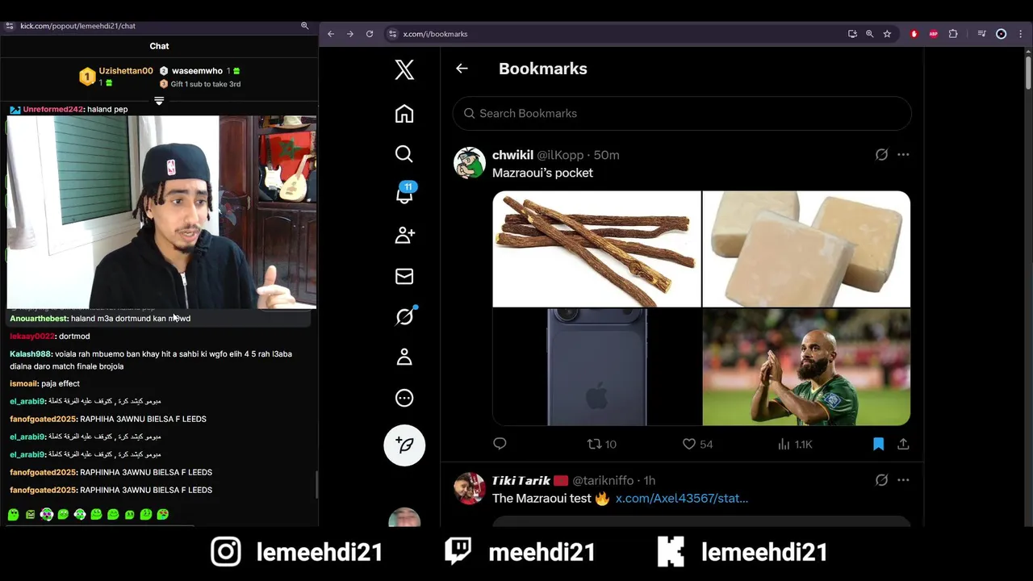Click Gift 1 sub to take 3rd
Screen dimensions: 1033x581
tap(205, 84)
